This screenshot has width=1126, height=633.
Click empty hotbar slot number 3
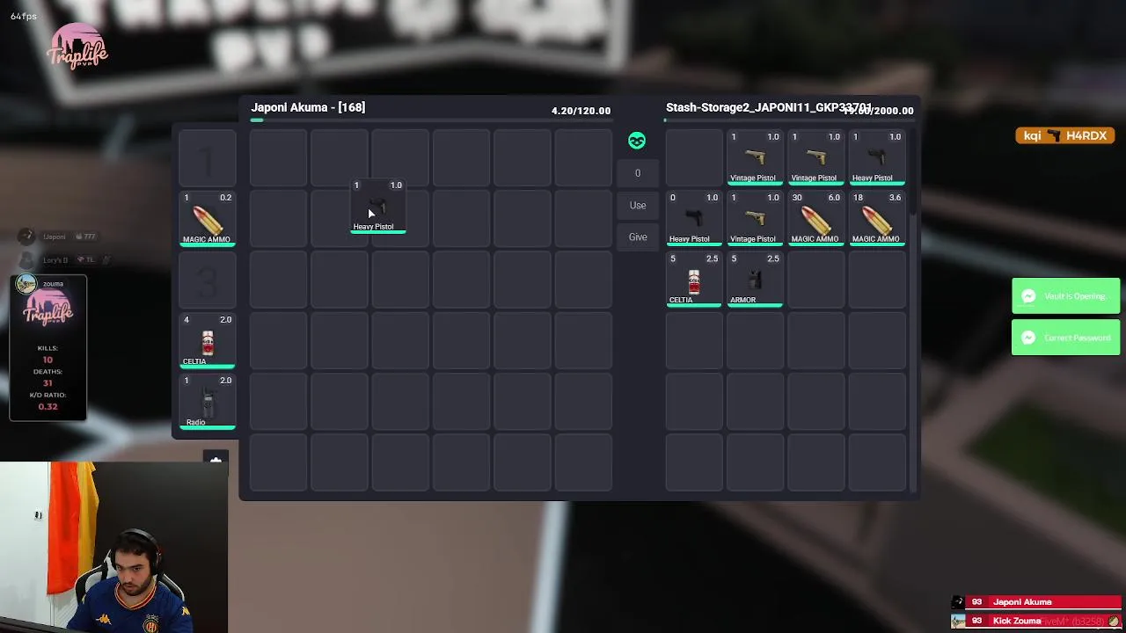207,280
